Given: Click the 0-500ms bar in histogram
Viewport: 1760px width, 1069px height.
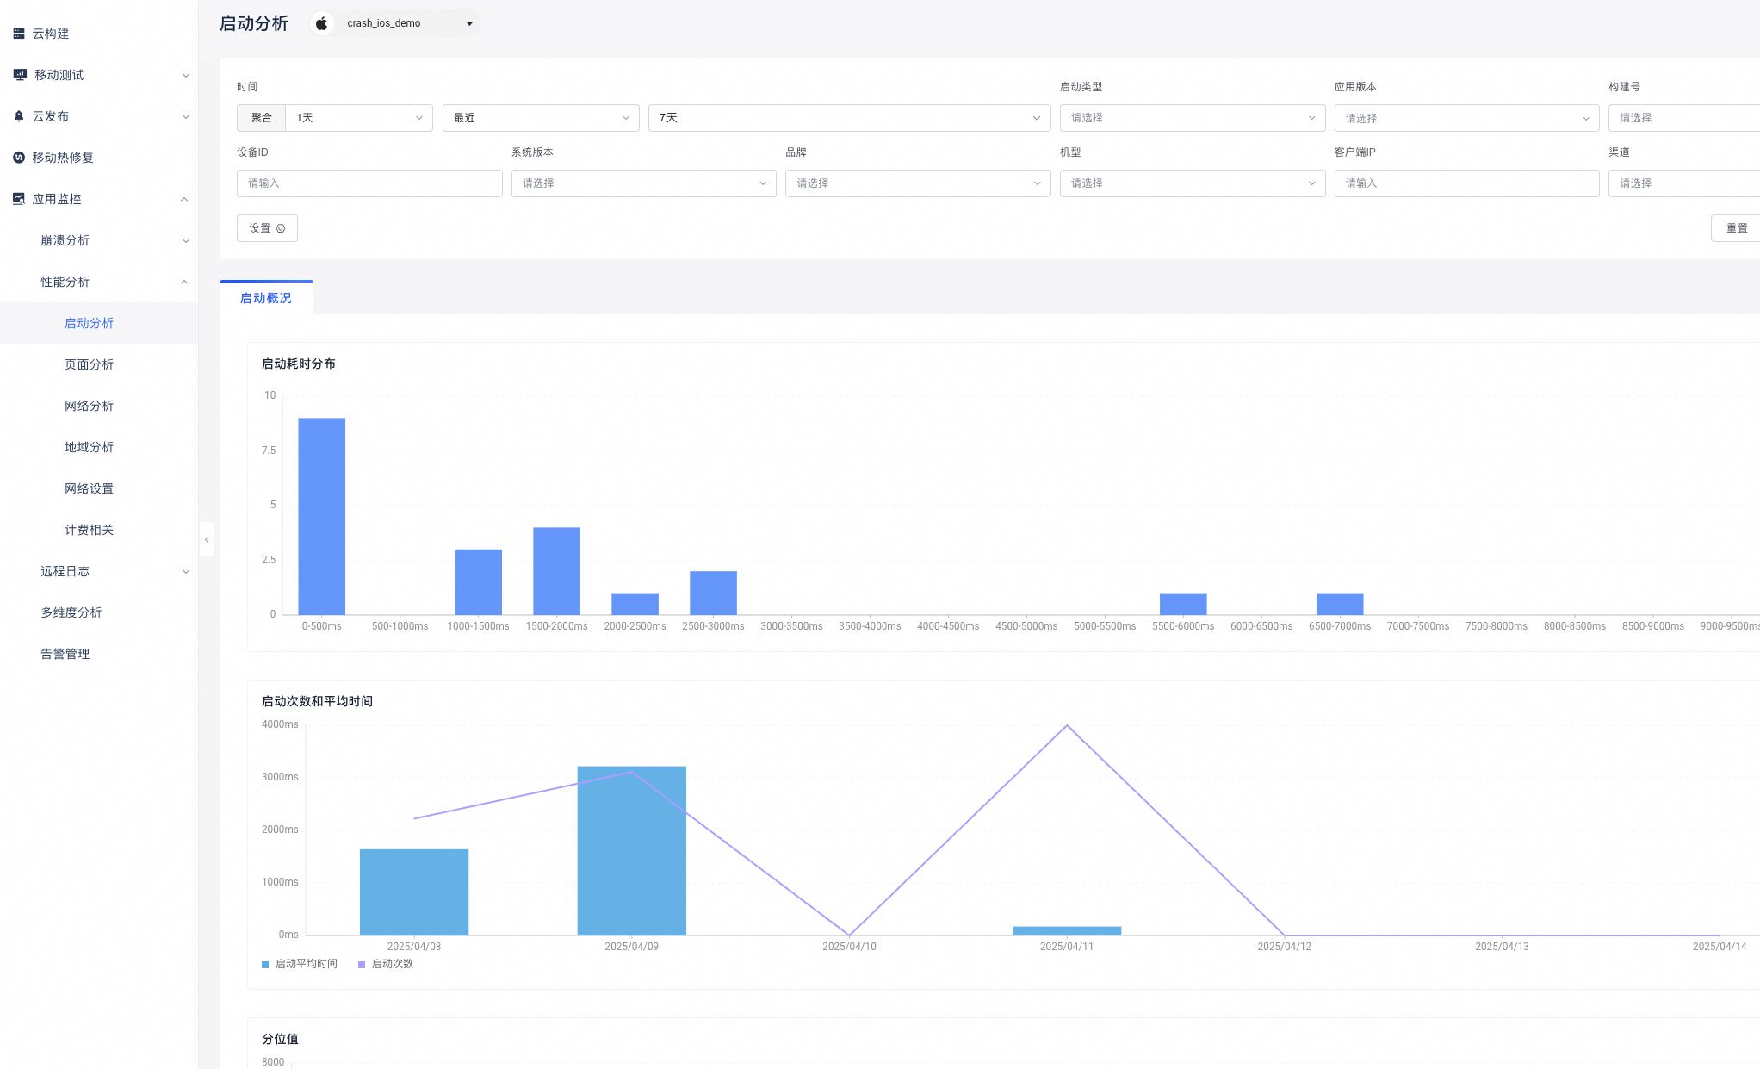Looking at the screenshot, I should point(322,516).
